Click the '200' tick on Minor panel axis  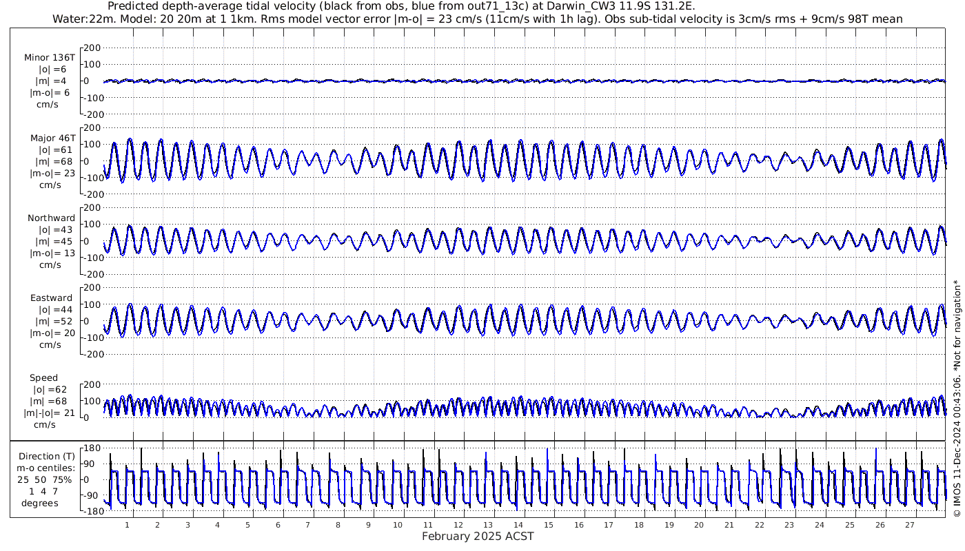click(x=93, y=48)
